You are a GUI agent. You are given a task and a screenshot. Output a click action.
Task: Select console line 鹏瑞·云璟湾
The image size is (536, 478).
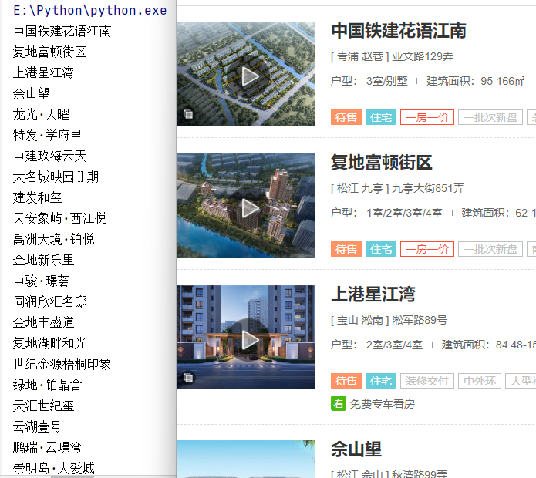[47, 448]
